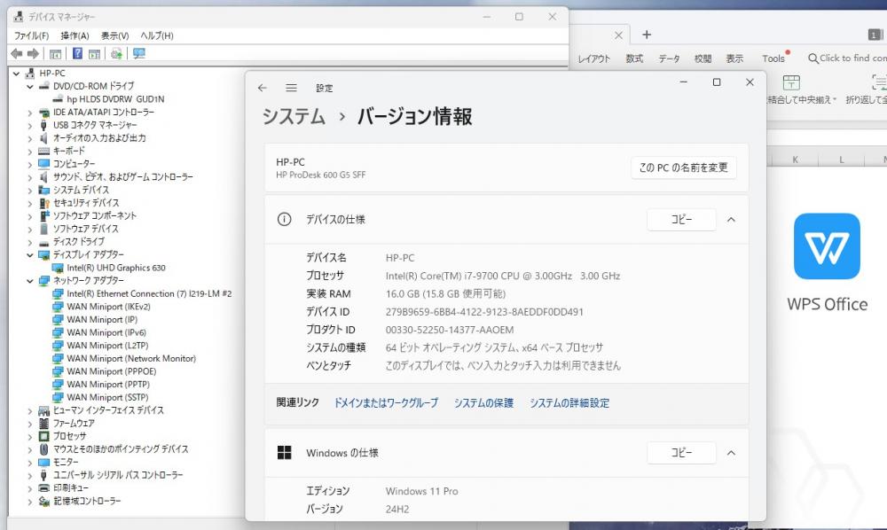Copy device specs with デバイスの仕様 コピー button
The width and height of the screenshot is (887, 530).
point(681,220)
